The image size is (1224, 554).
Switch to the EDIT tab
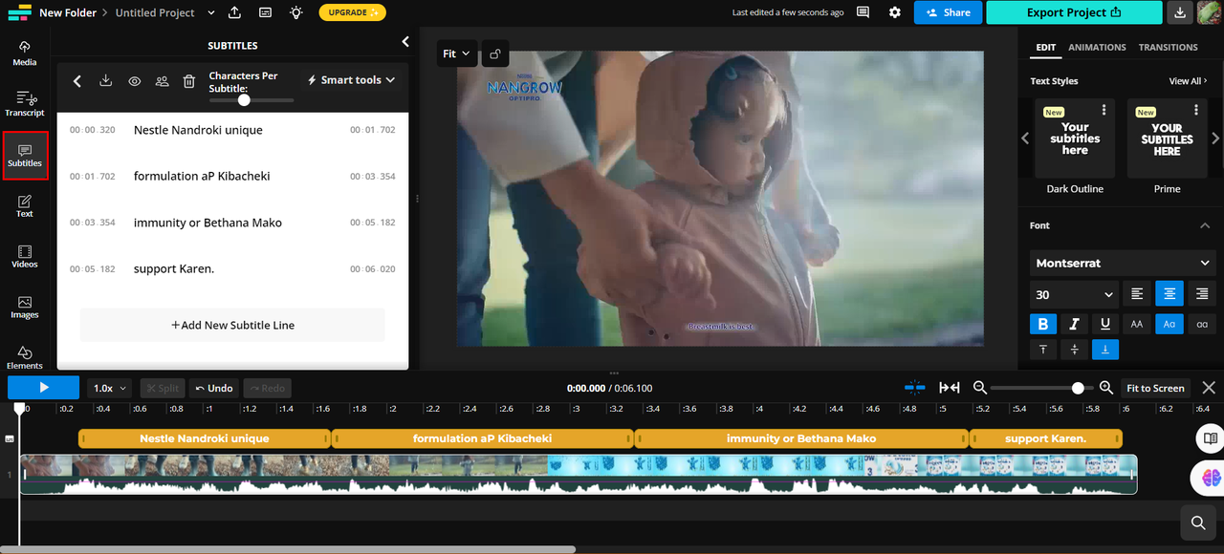coord(1045,47)
